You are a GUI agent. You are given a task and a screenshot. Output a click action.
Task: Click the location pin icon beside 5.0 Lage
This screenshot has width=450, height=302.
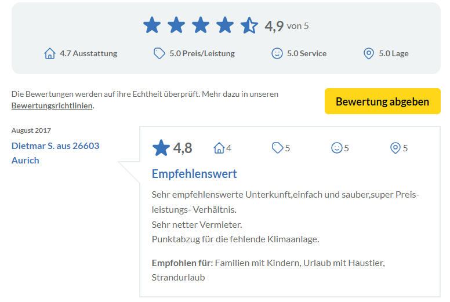368,53
